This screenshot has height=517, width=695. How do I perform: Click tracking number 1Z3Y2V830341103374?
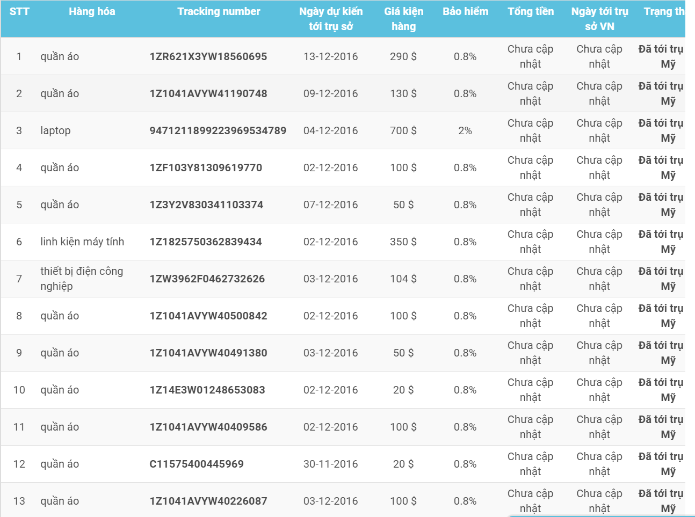206,205
